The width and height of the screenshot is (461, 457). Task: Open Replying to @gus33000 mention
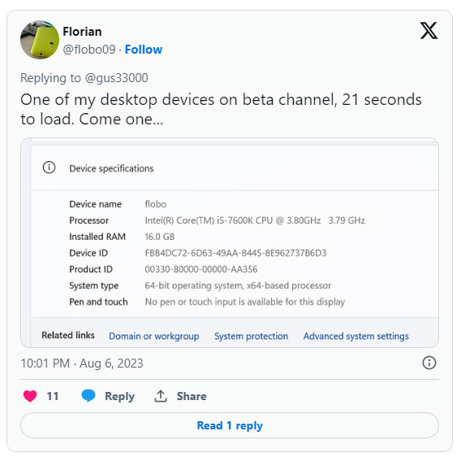[x=116, y=78]
